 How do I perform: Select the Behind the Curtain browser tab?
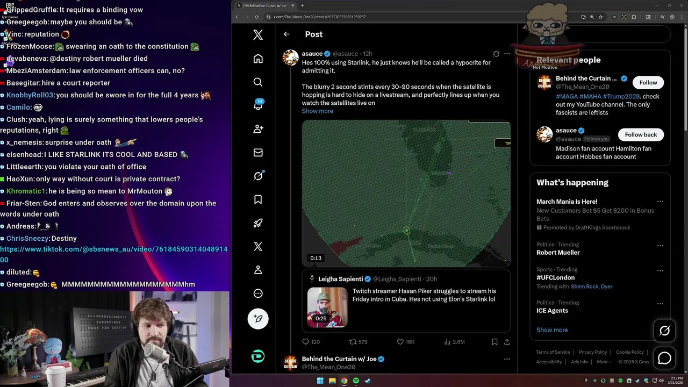[x=266, y=5]
